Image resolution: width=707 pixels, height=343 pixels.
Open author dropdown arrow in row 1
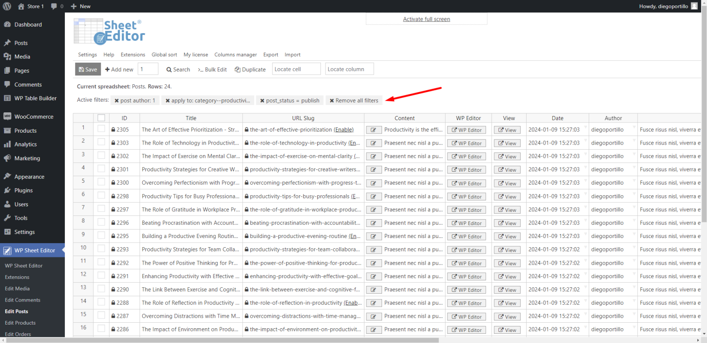click(x=634, y=127)
